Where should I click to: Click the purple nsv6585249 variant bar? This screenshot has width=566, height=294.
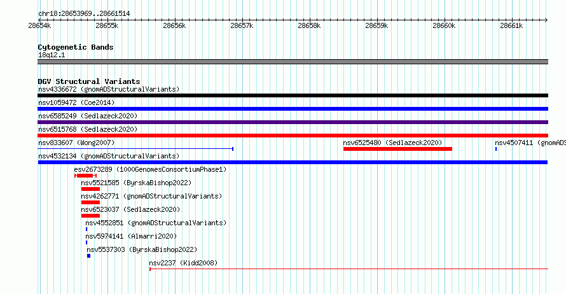pos(293,122)
